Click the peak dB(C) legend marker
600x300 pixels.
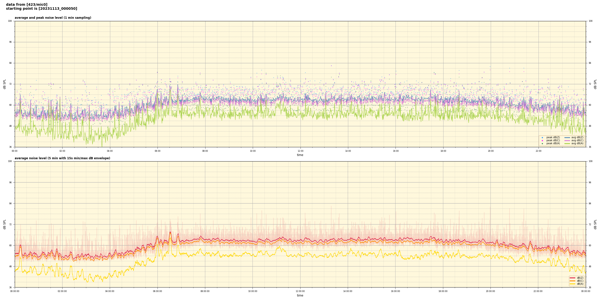point(542,140)
